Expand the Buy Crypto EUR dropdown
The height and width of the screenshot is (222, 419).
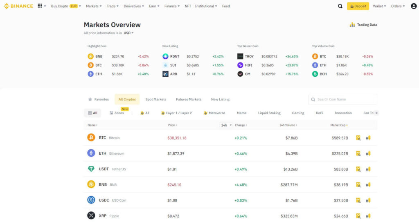[66, 6]
